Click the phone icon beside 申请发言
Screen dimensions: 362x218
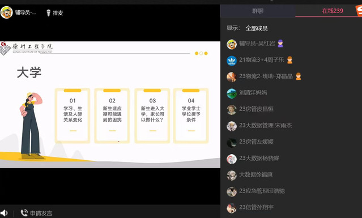(x=24, y=213)
